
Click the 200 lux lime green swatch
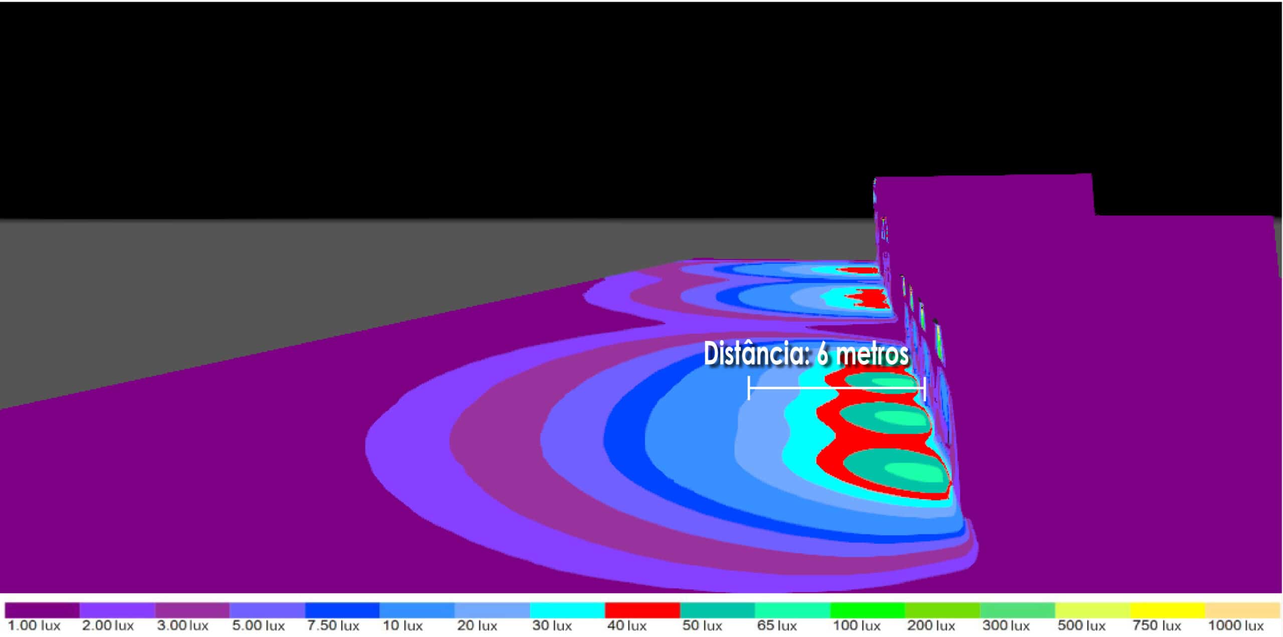click(942, 610)
